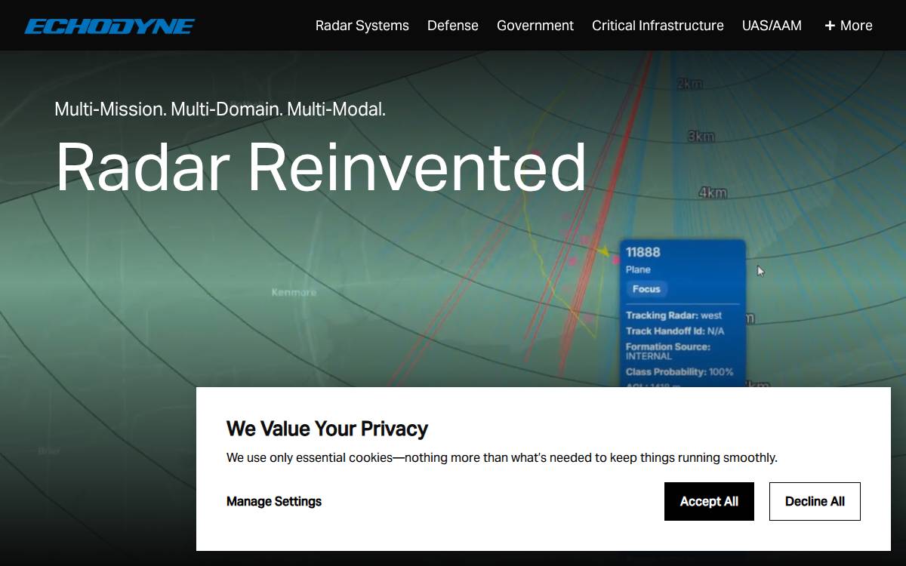Click the Track Handoff Id: N/A entry
This screenshot has height=566, width=906.
(675, 331)
